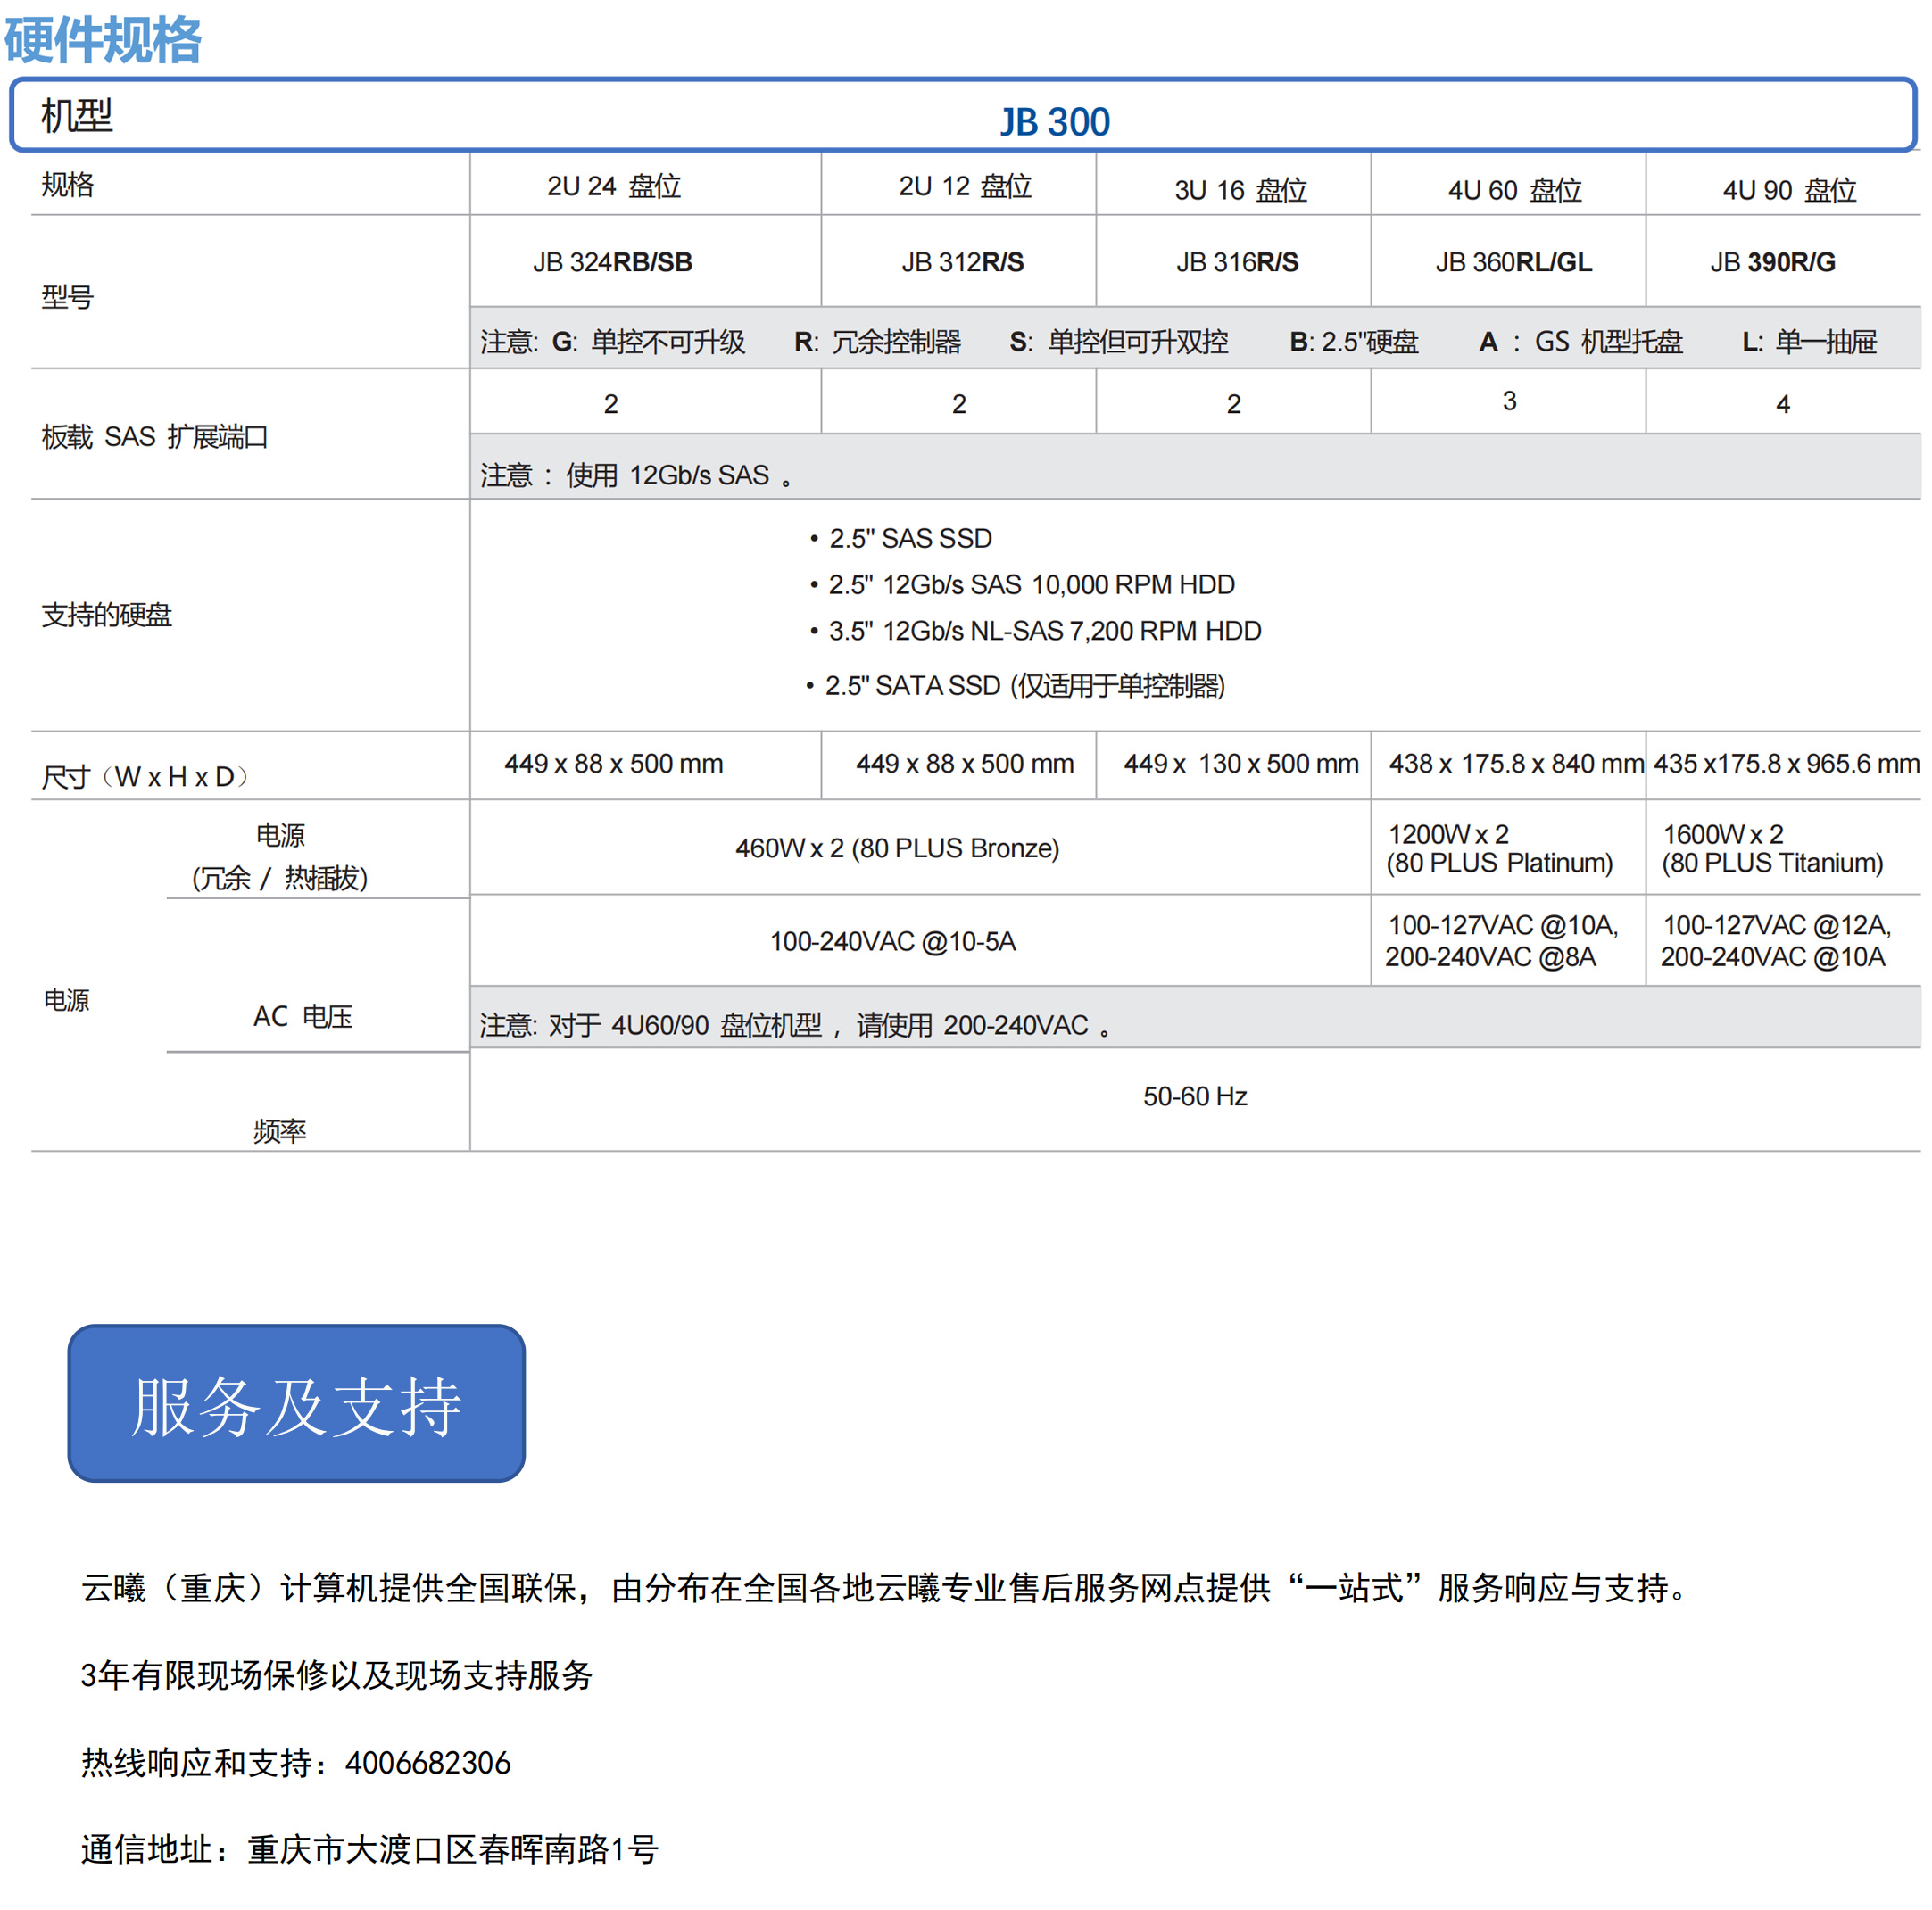The width and height of the screenshot is (1932, 1910).
Task: Select the 2U 12 盘位 cell
Action: click(965, 186)
